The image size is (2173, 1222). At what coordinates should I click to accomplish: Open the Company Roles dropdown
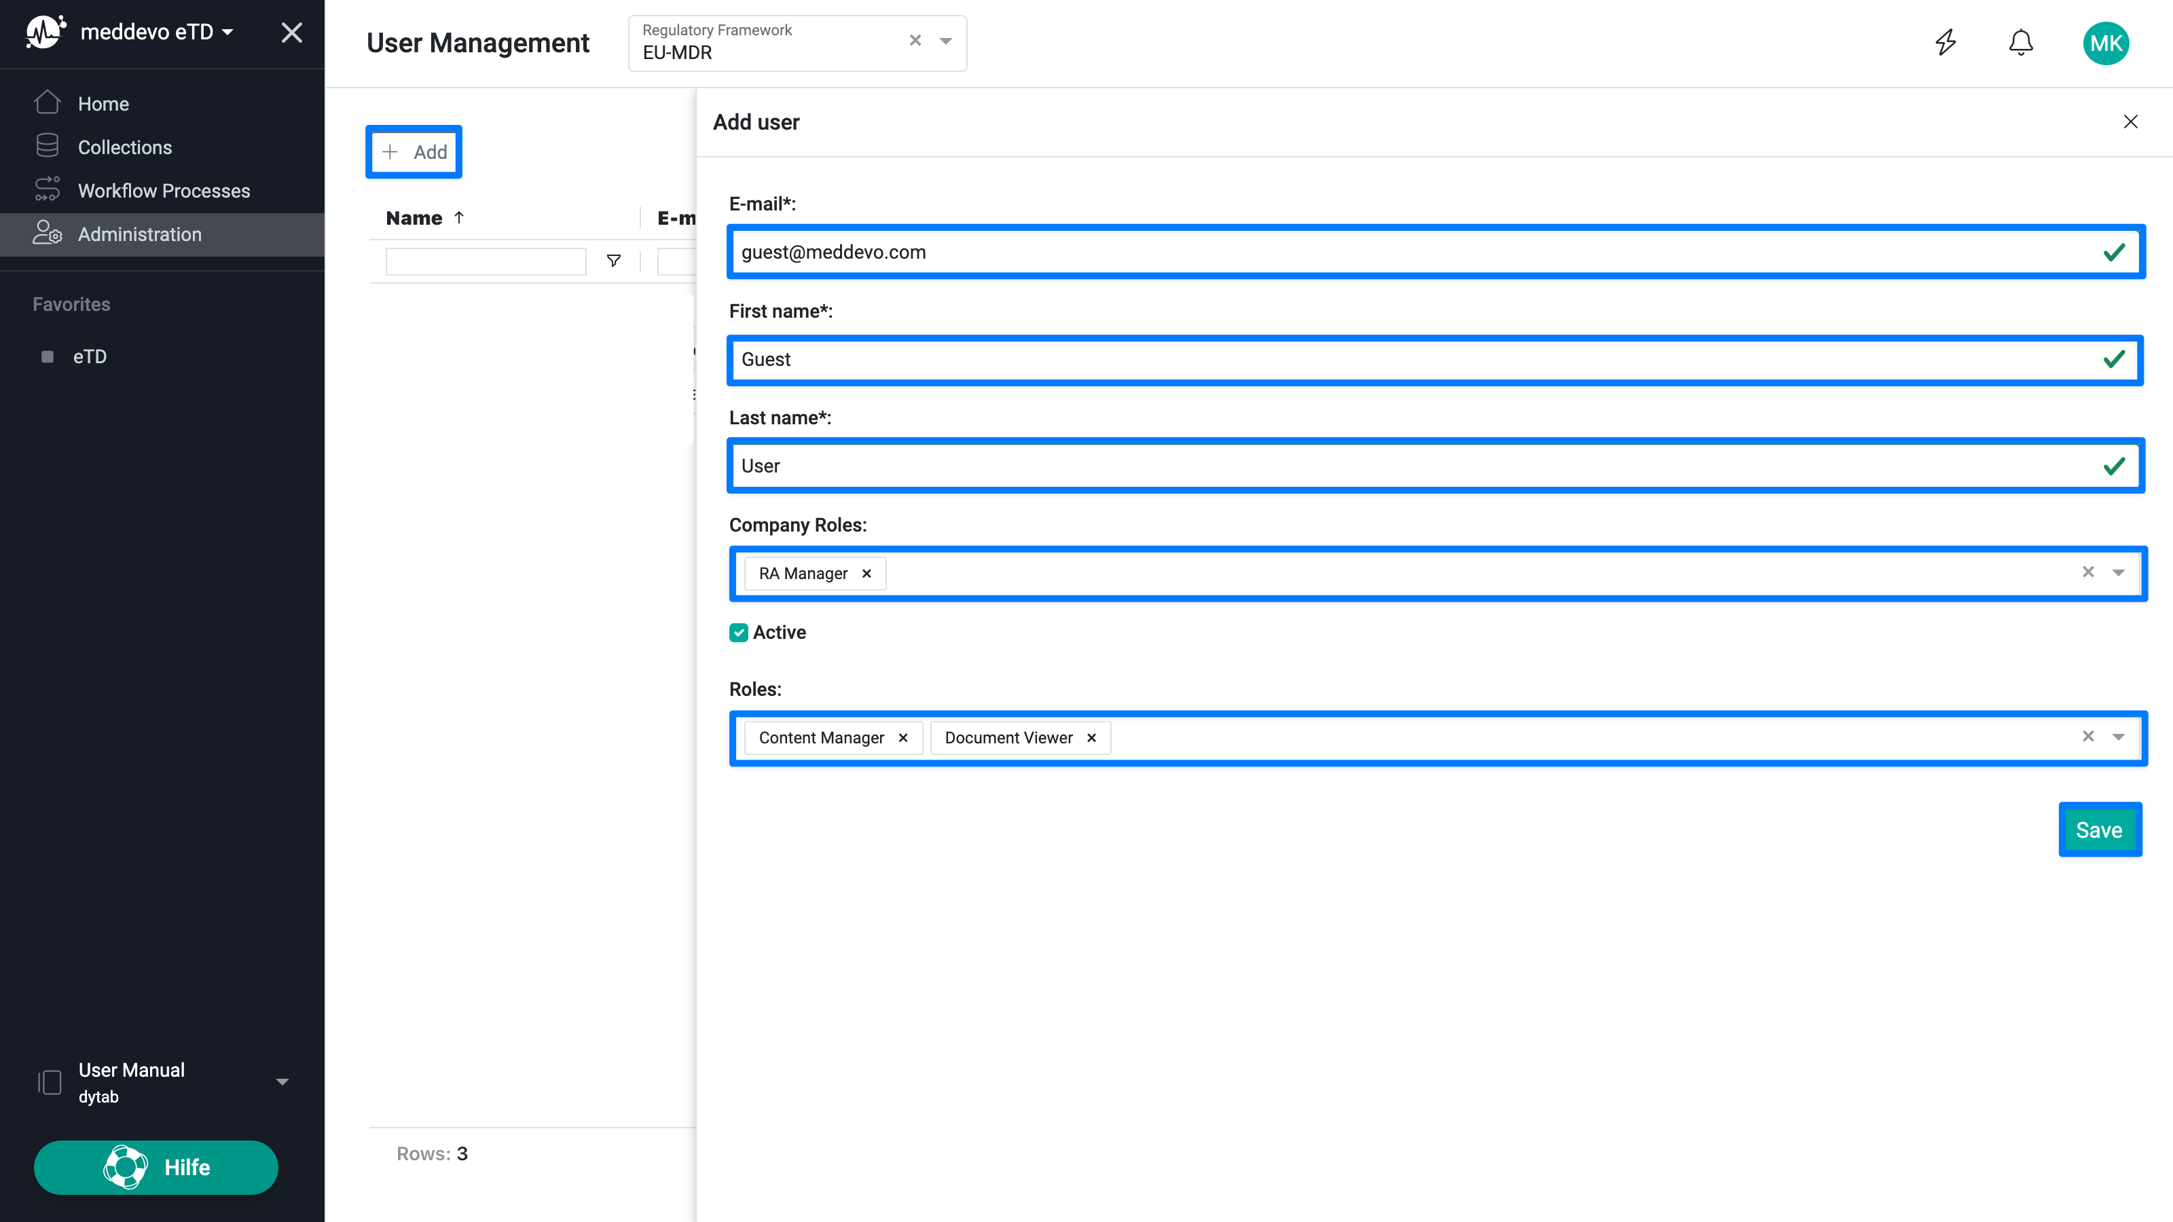pyautogui.click(x=2118, y=572)
